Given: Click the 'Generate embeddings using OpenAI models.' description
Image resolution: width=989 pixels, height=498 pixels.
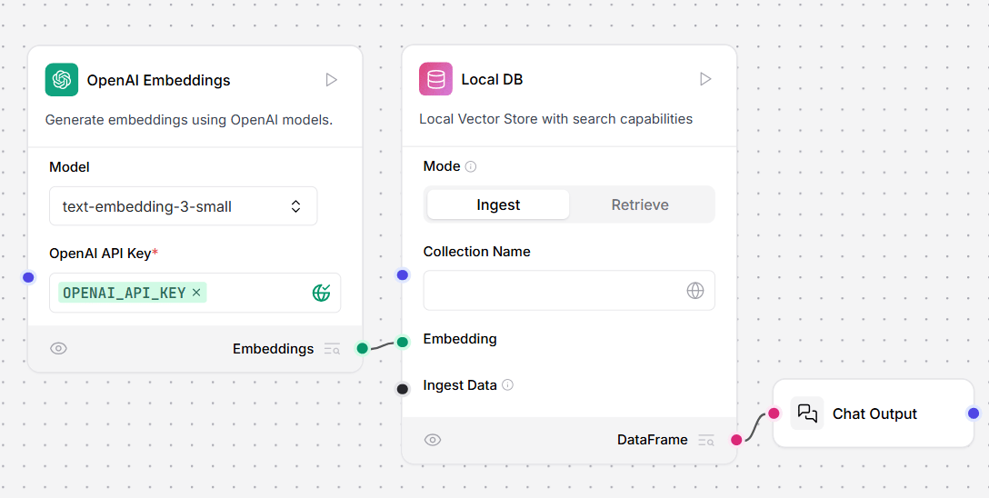Looking at the screenshot, I should pos(188,119).
